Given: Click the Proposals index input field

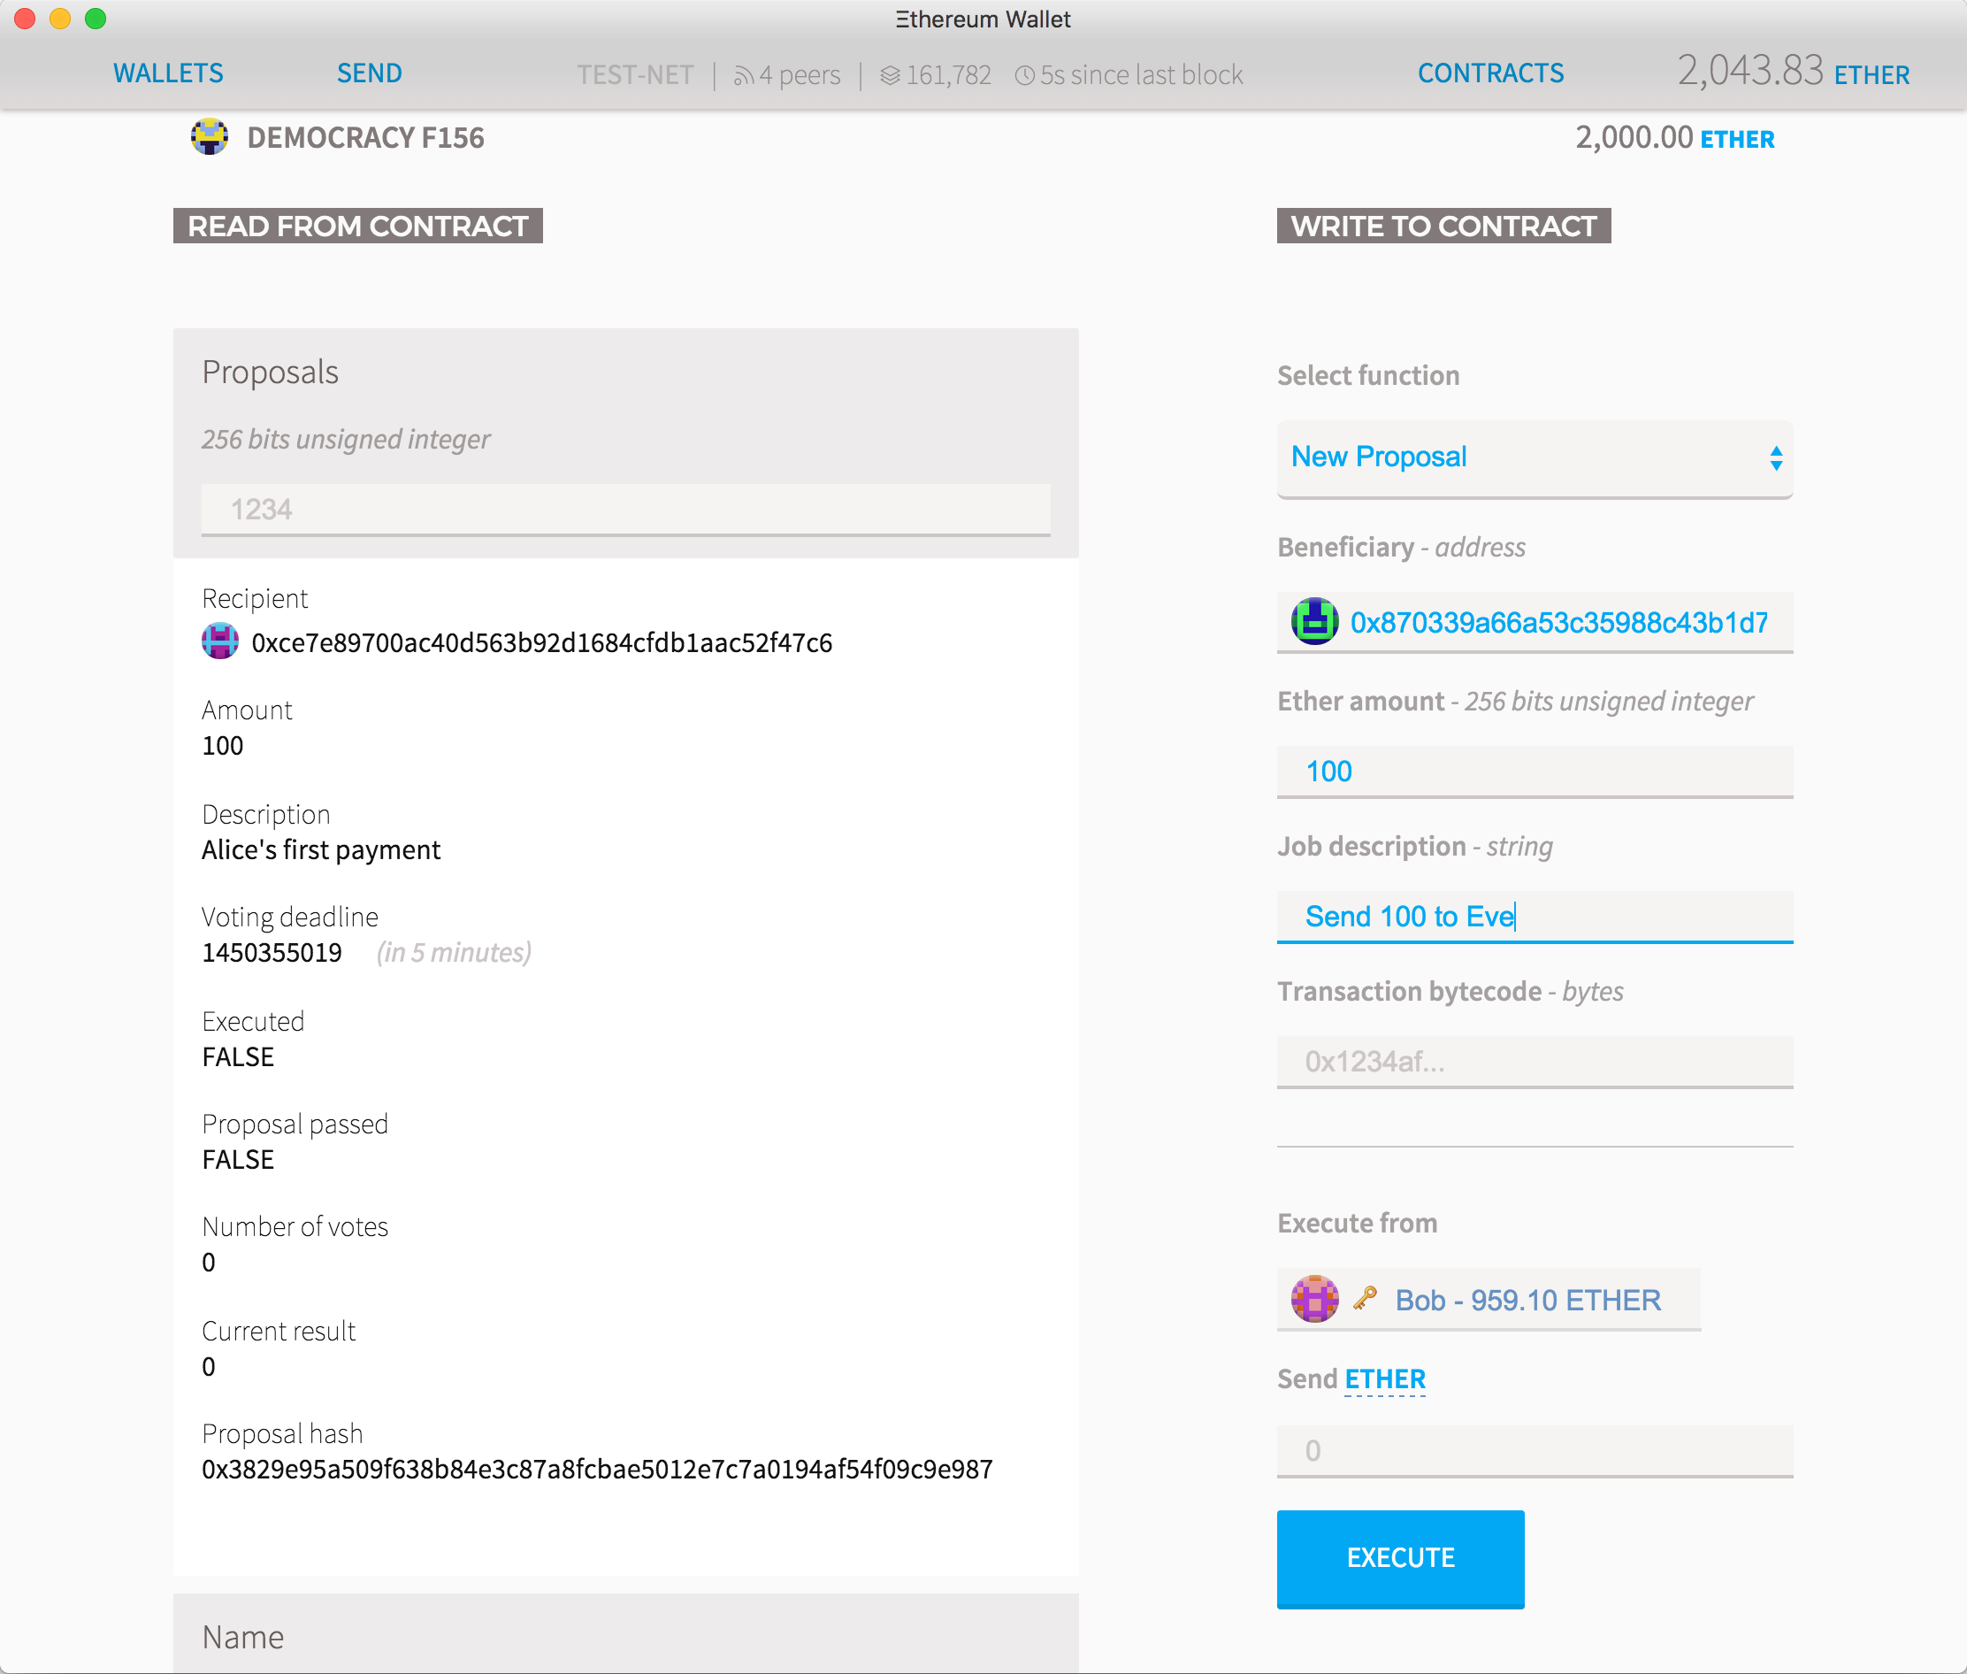Looking at the screenshot, I should point(625,510).
